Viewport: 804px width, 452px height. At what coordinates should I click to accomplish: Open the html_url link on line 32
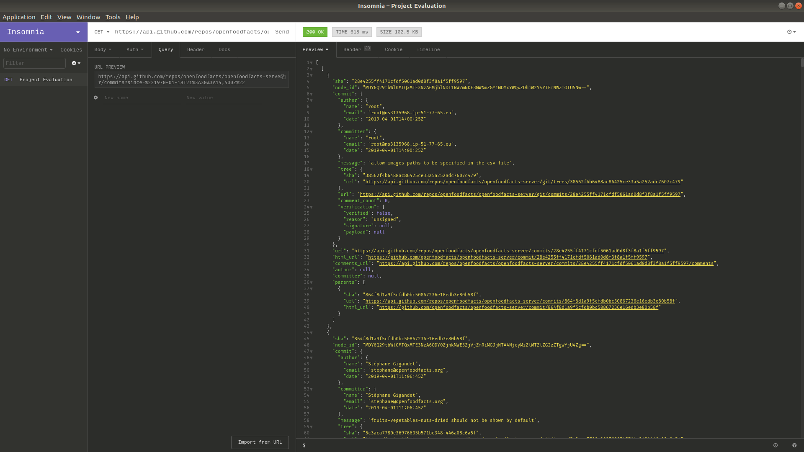(x=508, y=257)
